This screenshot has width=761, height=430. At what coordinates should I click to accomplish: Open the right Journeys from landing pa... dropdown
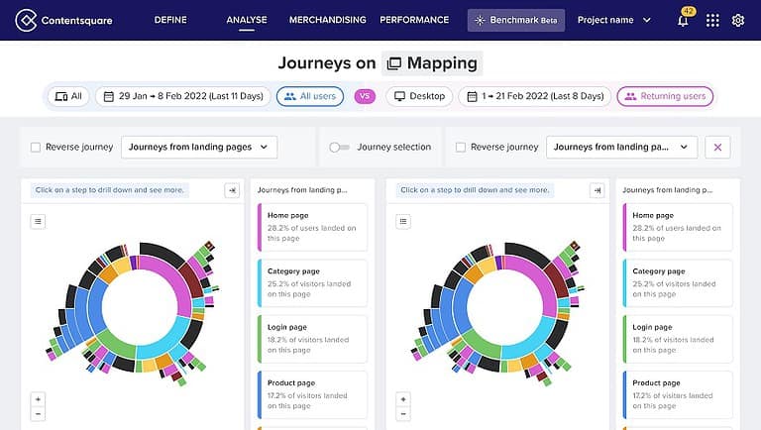click(621, 147)
